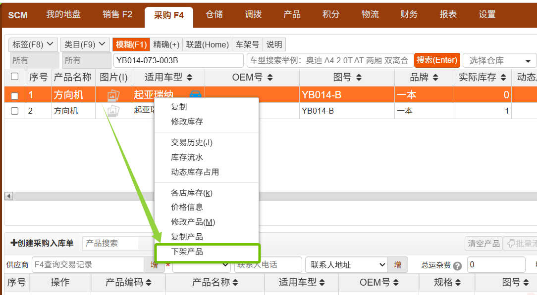
Task: Check the checkbox for row 1
Action: [14, 96]
